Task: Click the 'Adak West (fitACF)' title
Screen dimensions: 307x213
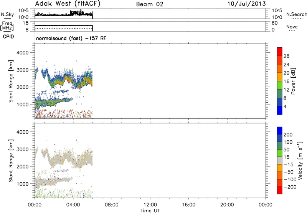Action: tap(68, 4)
